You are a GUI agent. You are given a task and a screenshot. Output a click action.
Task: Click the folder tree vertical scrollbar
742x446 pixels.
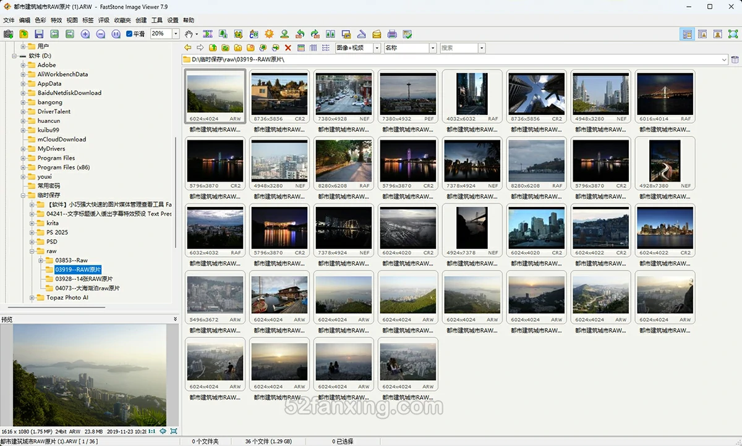click(x=176, y=191)
